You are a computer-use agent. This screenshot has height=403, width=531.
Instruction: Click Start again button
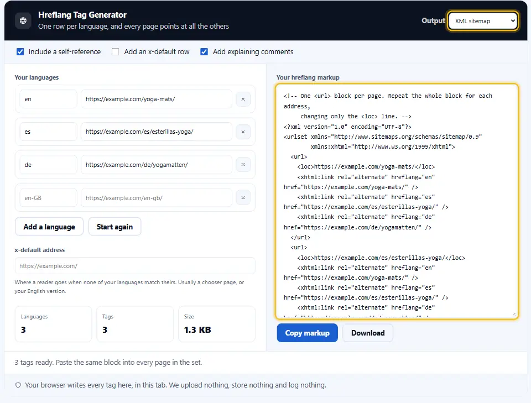point(114,227)
